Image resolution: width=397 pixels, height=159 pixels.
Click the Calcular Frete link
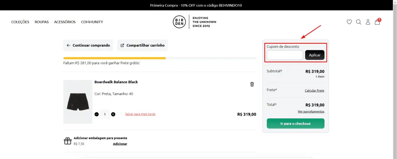tap(314, 90)
